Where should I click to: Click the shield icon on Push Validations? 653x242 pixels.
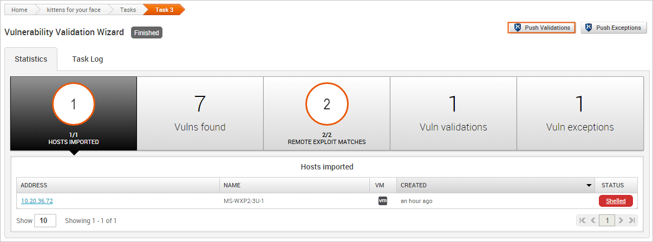coord(517,28)
